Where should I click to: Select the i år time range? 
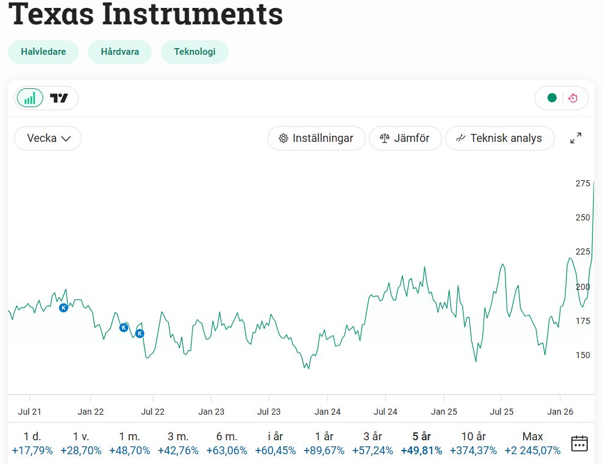tap(276, 443)
